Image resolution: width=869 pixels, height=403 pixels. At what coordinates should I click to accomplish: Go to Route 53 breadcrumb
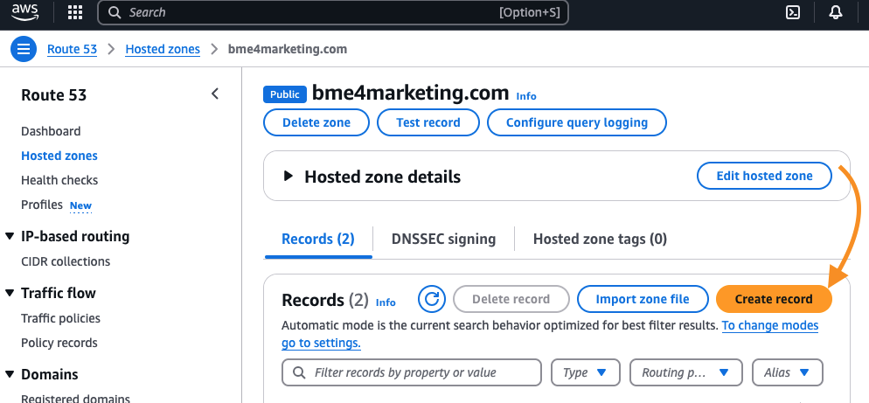coord(72,49)
